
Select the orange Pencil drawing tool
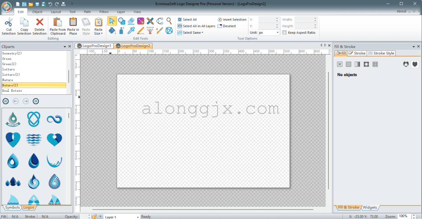point(141,30)
